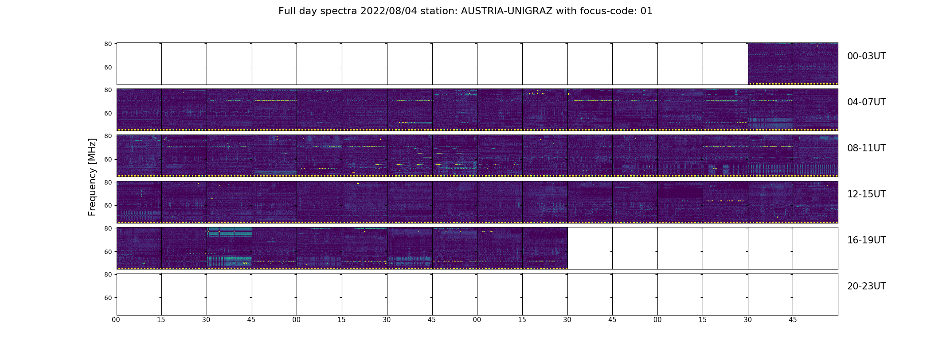Select the 'Frequency [MHz]' y-axis label
This screenshot has width=931, height=354.
92,177
